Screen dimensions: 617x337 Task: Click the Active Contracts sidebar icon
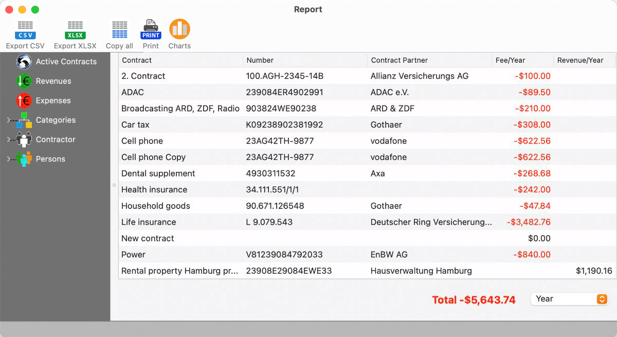click(x=24, y=62)
